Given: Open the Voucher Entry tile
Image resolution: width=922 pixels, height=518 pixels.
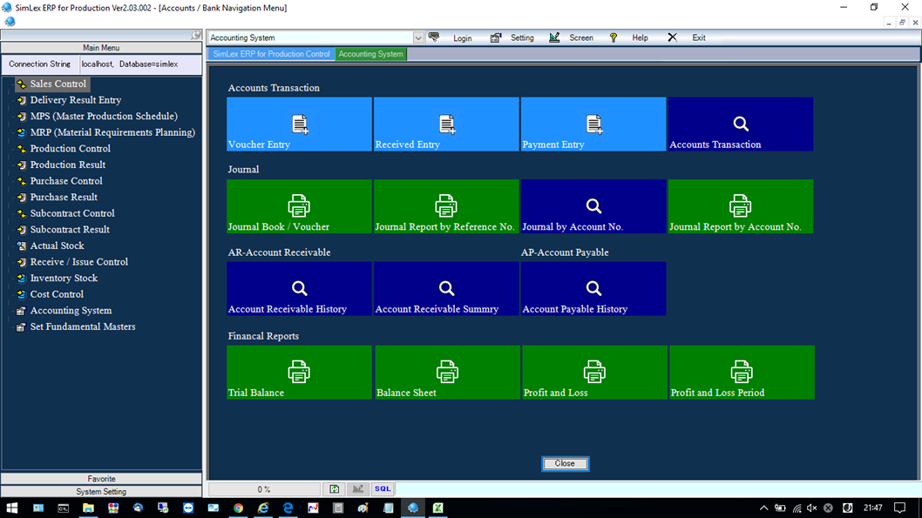Looking at the screenshot, I should [x=299, y=124].
